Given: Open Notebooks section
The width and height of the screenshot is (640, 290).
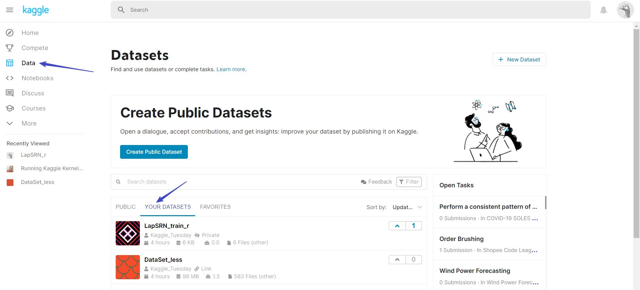Looking at the screenshot, I should [38, 78].
